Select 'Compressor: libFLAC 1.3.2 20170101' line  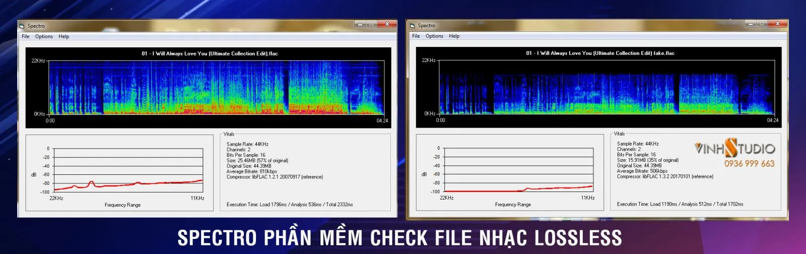point(665,176)
